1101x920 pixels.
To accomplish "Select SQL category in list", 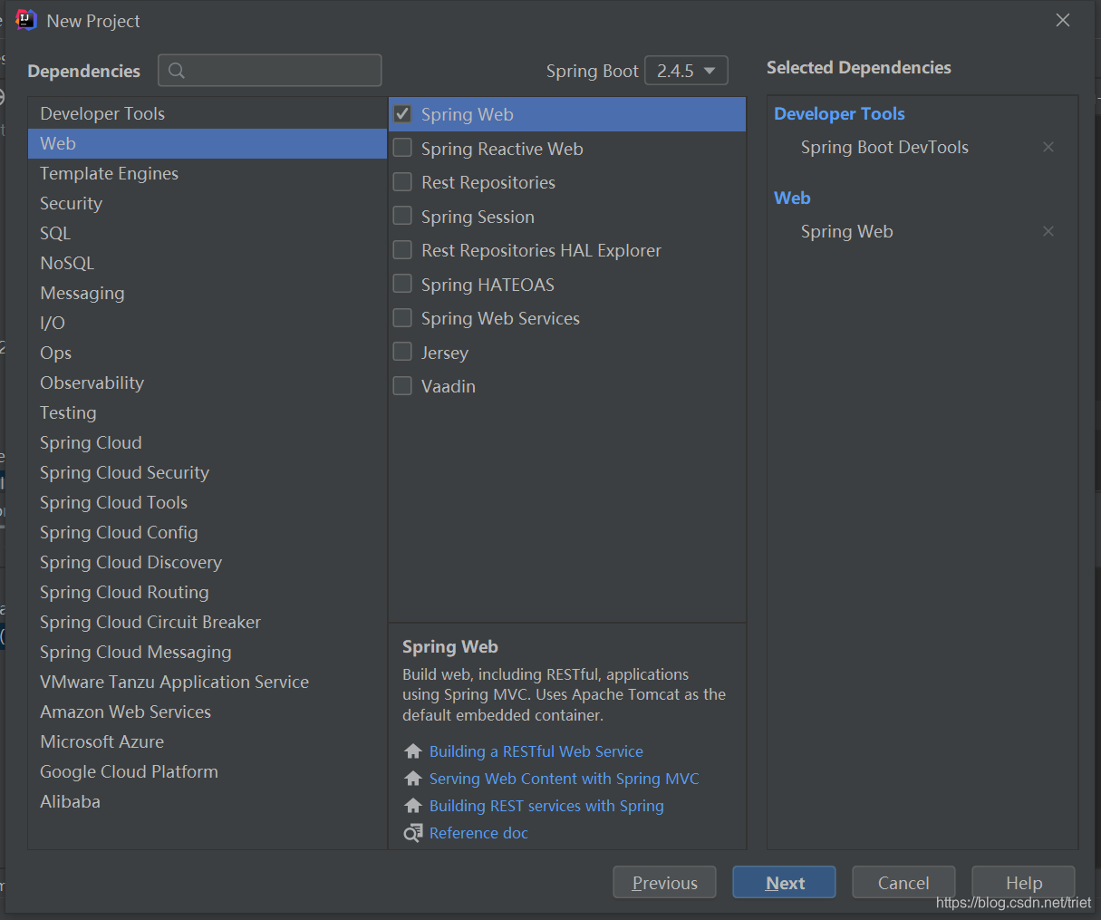I will (x=208, y=233).
